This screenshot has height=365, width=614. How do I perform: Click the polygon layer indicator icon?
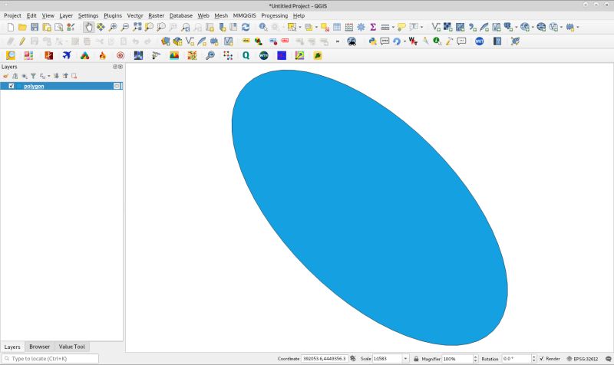point(117,86)
